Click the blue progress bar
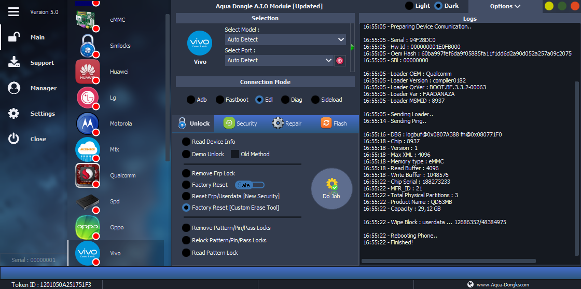Screen dimensions: 581x289 pos(290,272)
